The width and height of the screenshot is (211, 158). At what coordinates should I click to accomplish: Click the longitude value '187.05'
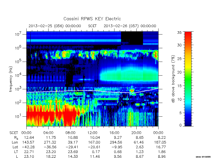[160, 142]
